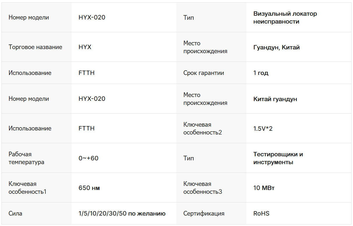This screenshot has height=226, width=353.
Task: Click the "650 нм" wavelength value
Action: click(89, 188)
